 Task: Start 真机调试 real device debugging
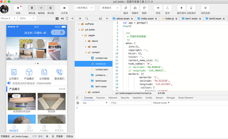click(x=181, y=8)
